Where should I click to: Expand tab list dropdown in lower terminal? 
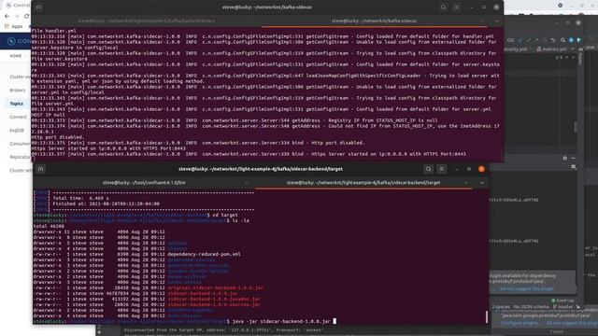click(482, 183)
